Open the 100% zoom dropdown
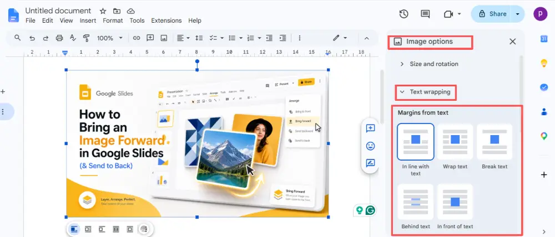 point(110,38)
